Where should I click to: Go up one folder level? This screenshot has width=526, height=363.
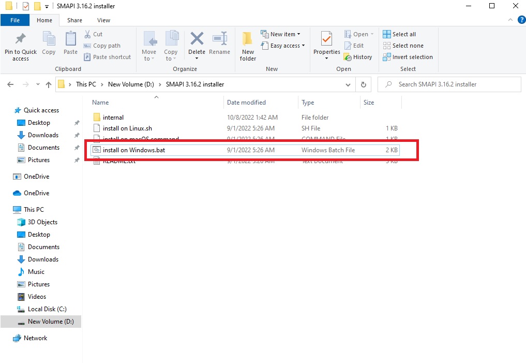(49, 84)
